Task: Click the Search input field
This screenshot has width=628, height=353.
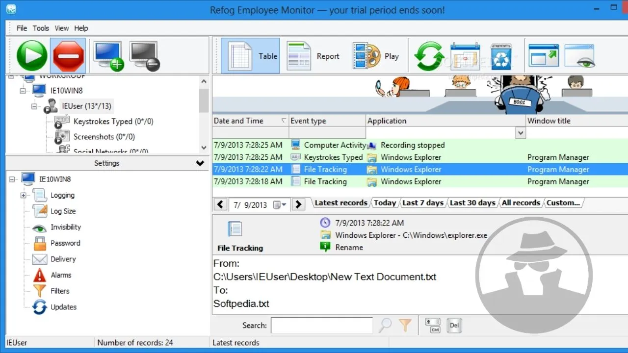Action: click(322, 326)
